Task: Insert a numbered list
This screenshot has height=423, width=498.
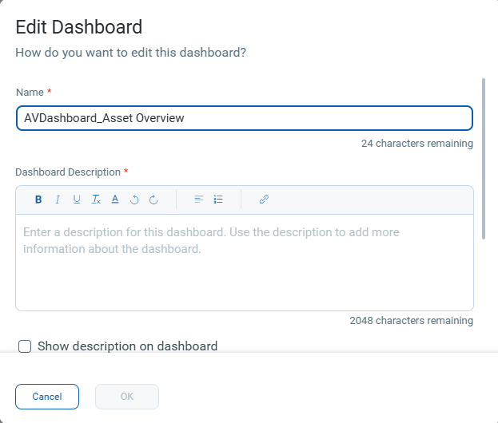Action: coord(218,200)
